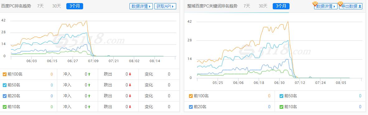Click orange peak of 前100名 line, 整域 chart
The image size is (368, 115).
click(x=288, y=22)
